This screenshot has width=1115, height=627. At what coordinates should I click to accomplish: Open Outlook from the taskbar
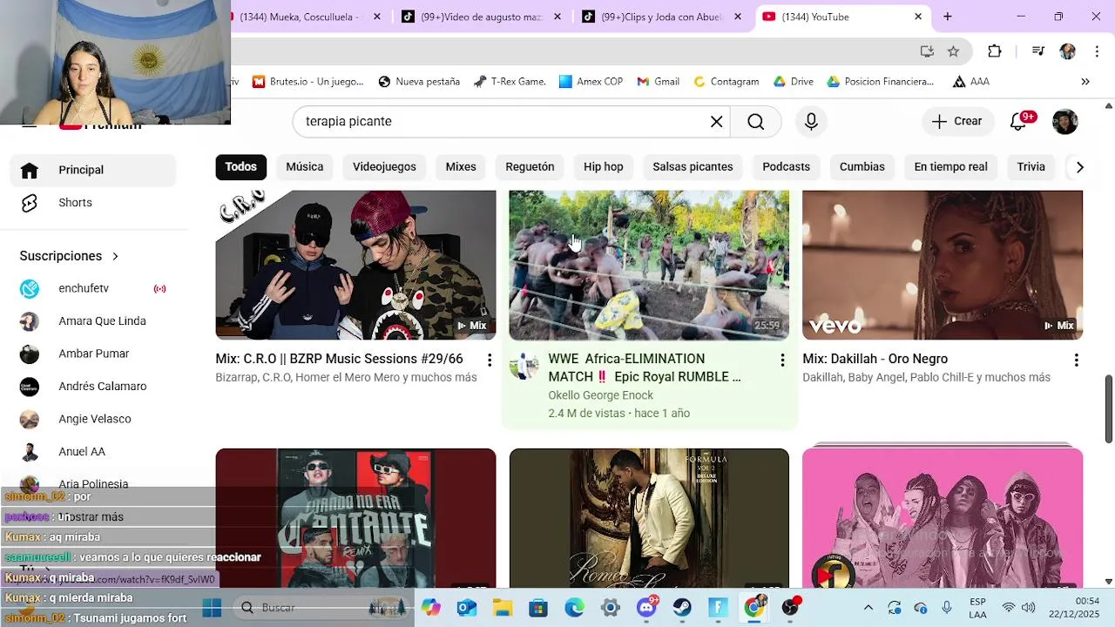tap(467, 607)
